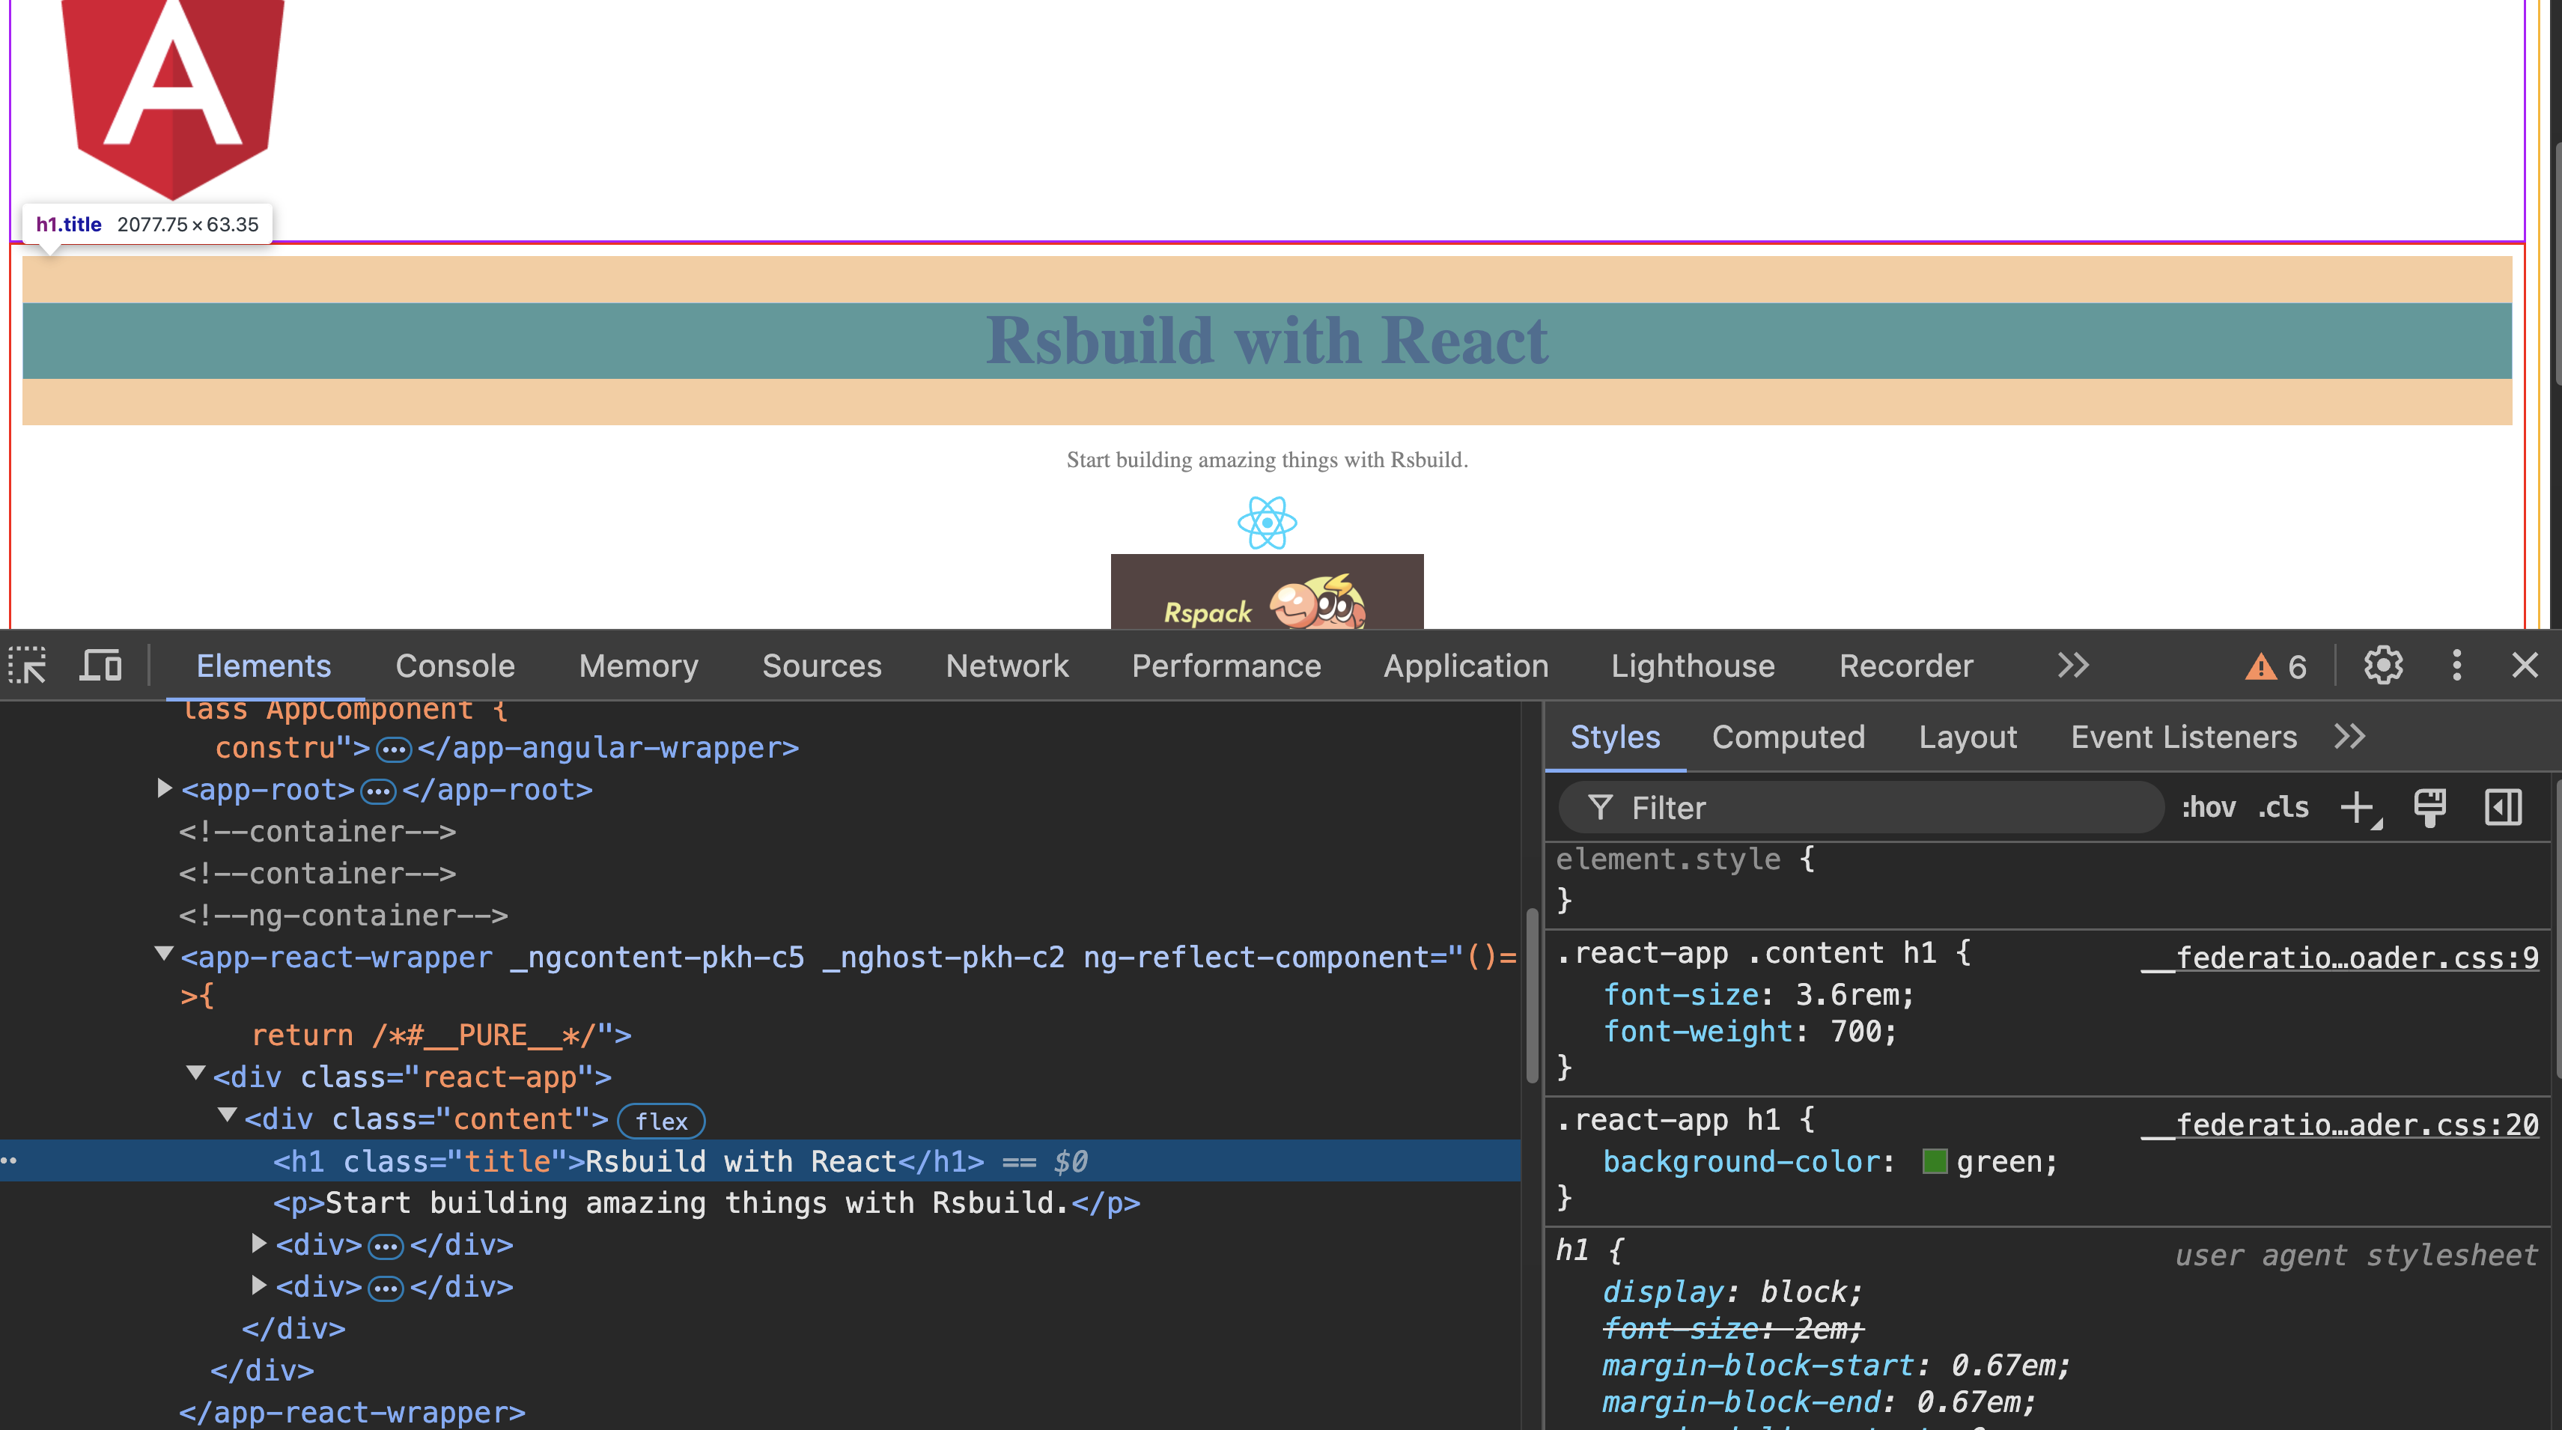Viewport: 2562px width, 1430px height.
Task: Open the warnings counter showing 6 issues
Action: pyautogui.click(x=2278, y=666)
